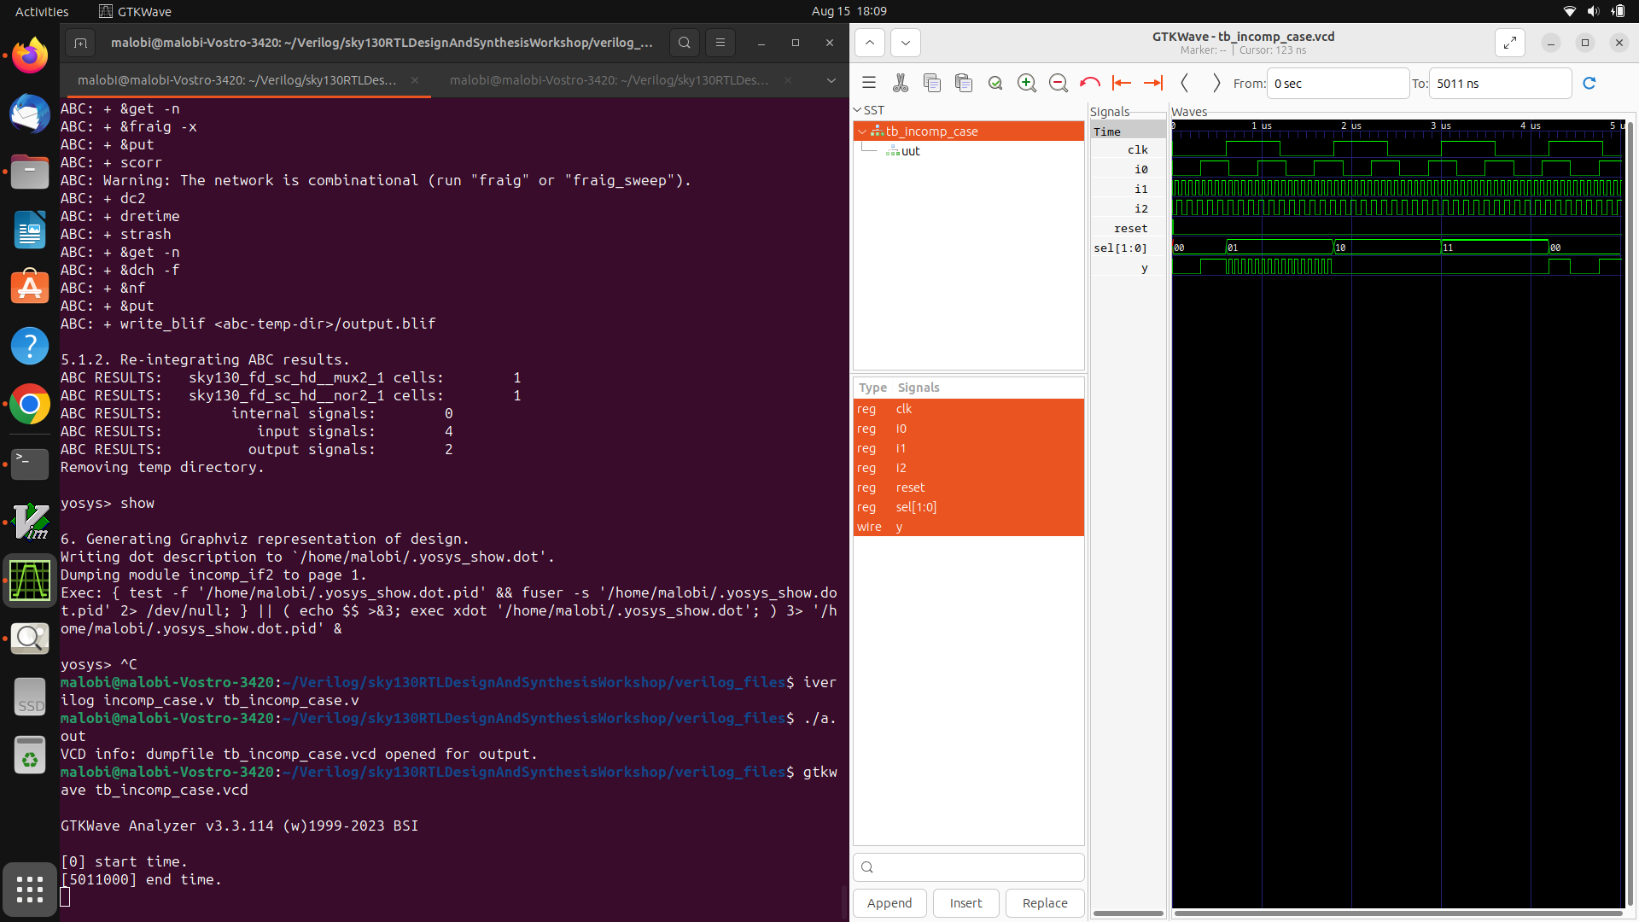Collapse the tb_incomp_case tree node
Viewport: 1639px width, 922px height.
coord(864,131)
